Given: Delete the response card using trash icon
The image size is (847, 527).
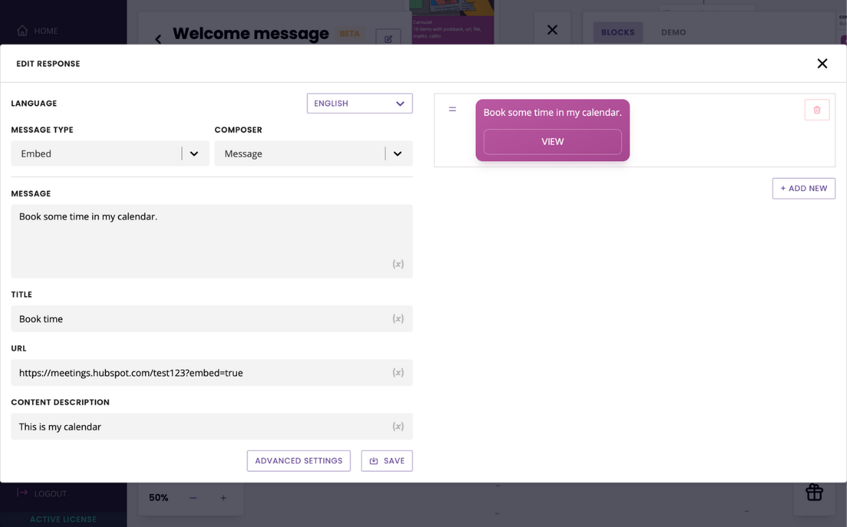Looking at the screenshot, I should (817, 109).
